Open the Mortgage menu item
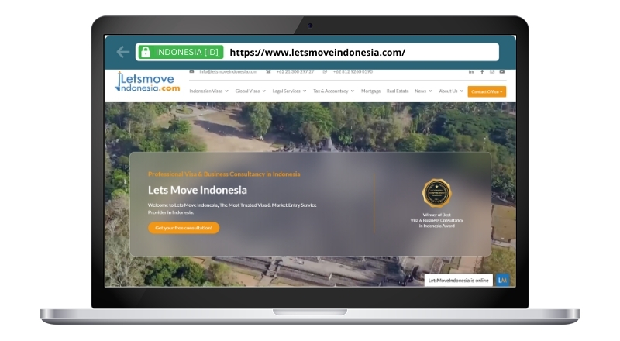The image size is (620, 341). (370, 91)
